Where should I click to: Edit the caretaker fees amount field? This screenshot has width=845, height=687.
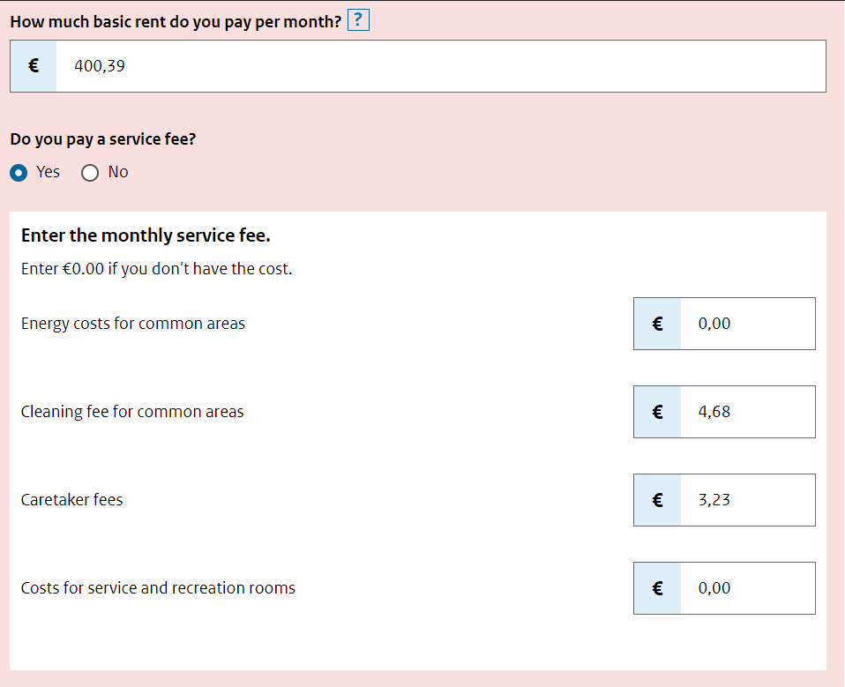tap(747, 500)
